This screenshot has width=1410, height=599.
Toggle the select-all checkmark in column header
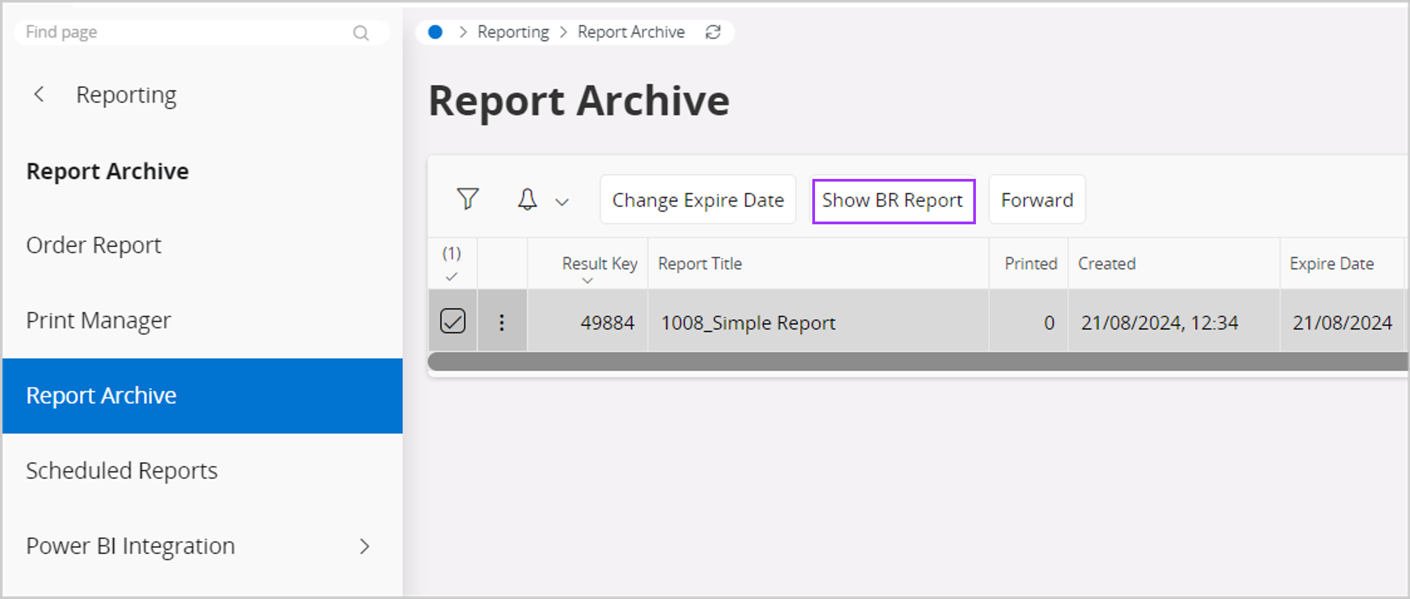tap(452, 278)
